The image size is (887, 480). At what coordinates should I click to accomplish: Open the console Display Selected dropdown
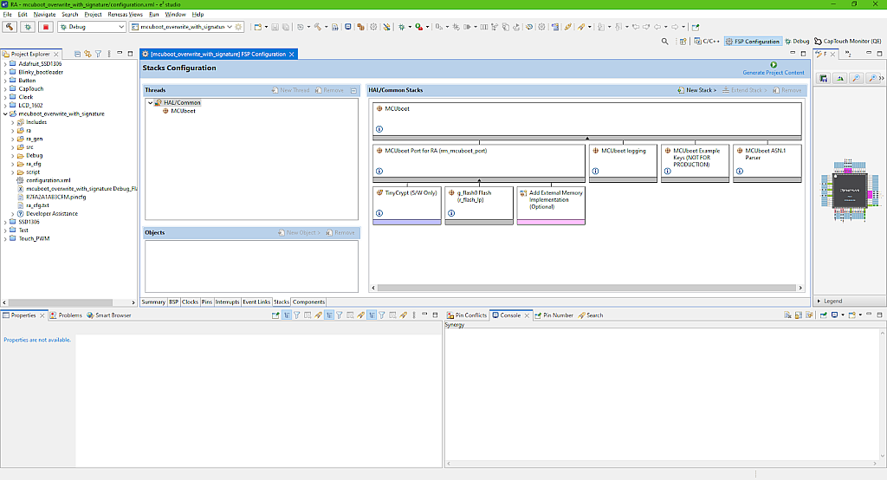click(x=843, y=315)
